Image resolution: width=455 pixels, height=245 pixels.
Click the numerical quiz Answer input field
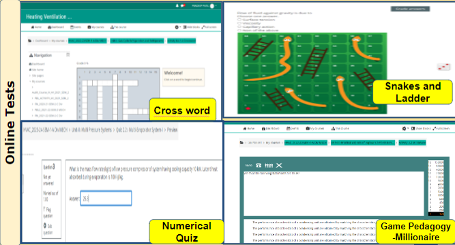(x=106, y=198)
